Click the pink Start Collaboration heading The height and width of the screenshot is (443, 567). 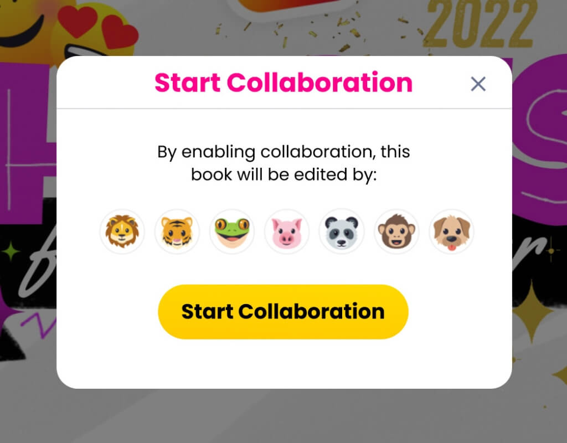click(283, 83)
